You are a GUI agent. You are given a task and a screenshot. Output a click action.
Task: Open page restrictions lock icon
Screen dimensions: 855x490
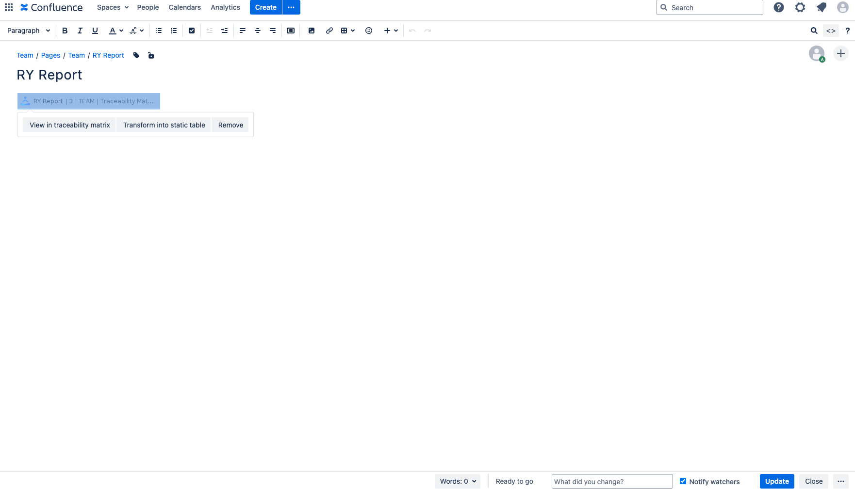point(151,55)
